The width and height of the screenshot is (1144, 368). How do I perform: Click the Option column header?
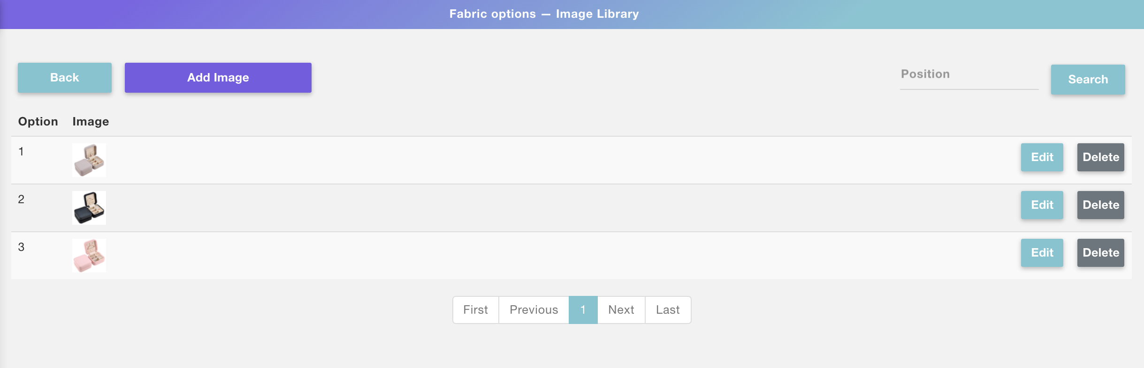pos(38,122)
